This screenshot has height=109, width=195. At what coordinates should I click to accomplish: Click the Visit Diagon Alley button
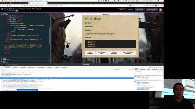pos(101,53)
